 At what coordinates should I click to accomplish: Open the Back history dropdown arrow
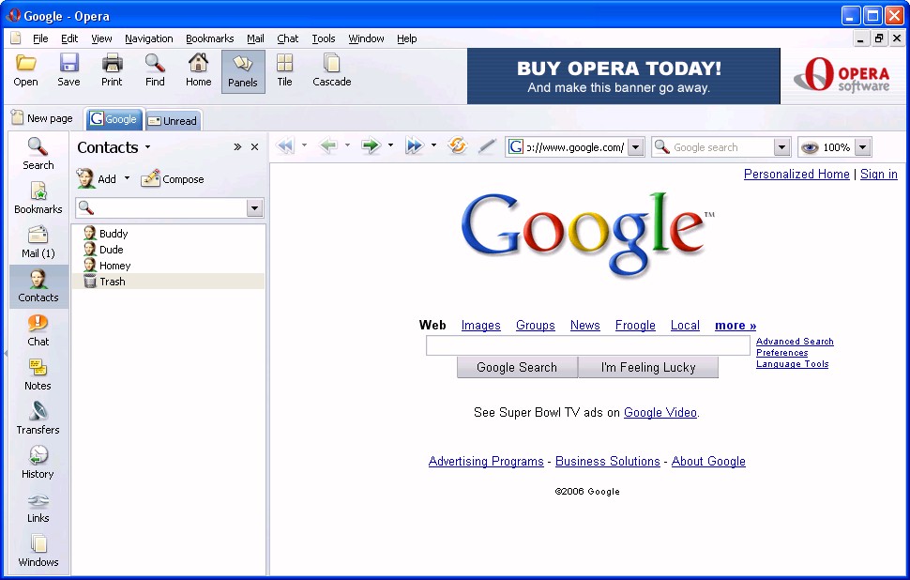point(347,145)
